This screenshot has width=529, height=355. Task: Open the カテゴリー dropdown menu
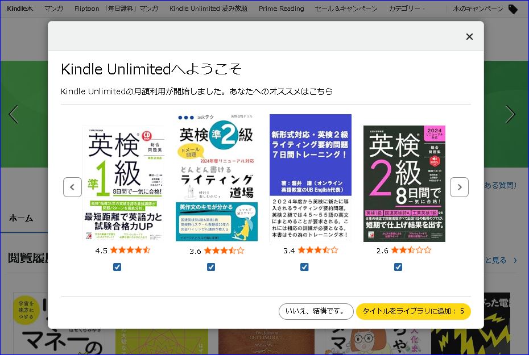(407, 9)
